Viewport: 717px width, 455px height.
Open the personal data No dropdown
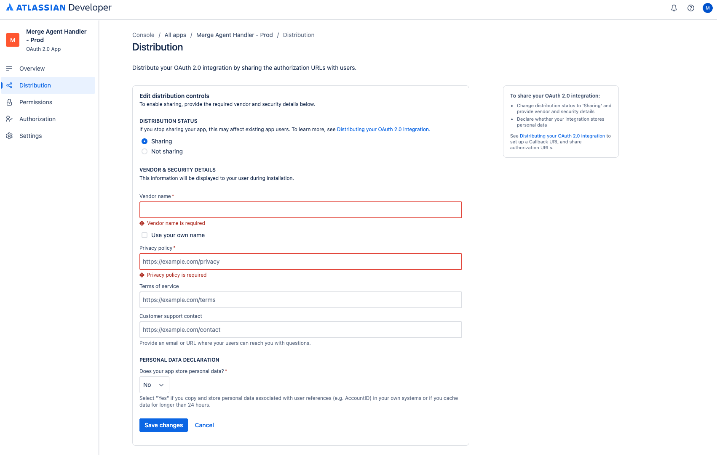[x=154, y=385]
